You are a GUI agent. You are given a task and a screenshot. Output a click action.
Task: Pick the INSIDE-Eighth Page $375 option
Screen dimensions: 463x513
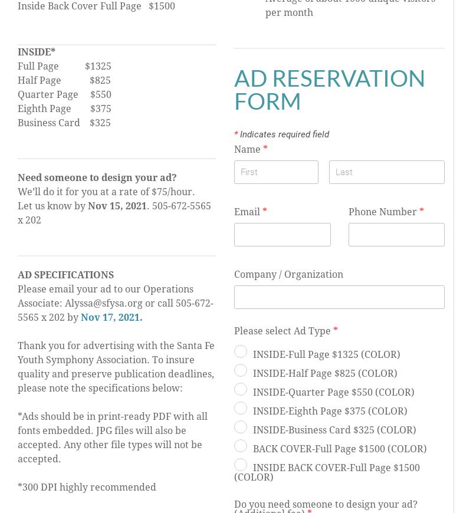(x=241, y=408)
